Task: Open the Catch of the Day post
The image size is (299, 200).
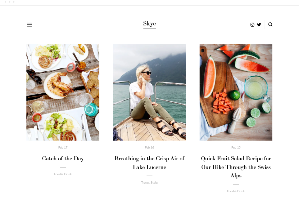Action: [x=63, y=158]
